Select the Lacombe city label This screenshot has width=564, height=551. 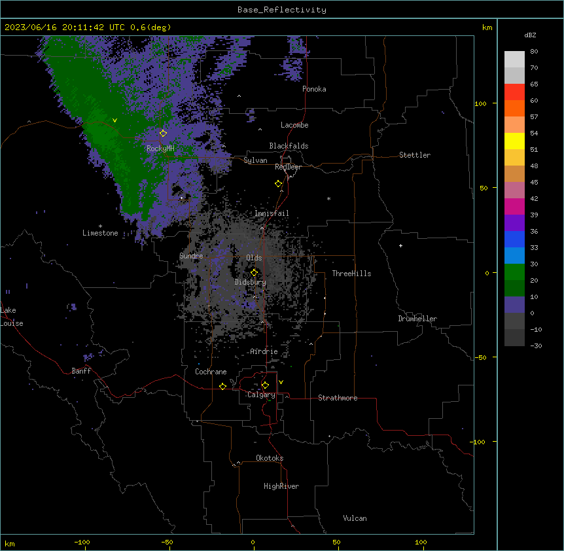294,125
